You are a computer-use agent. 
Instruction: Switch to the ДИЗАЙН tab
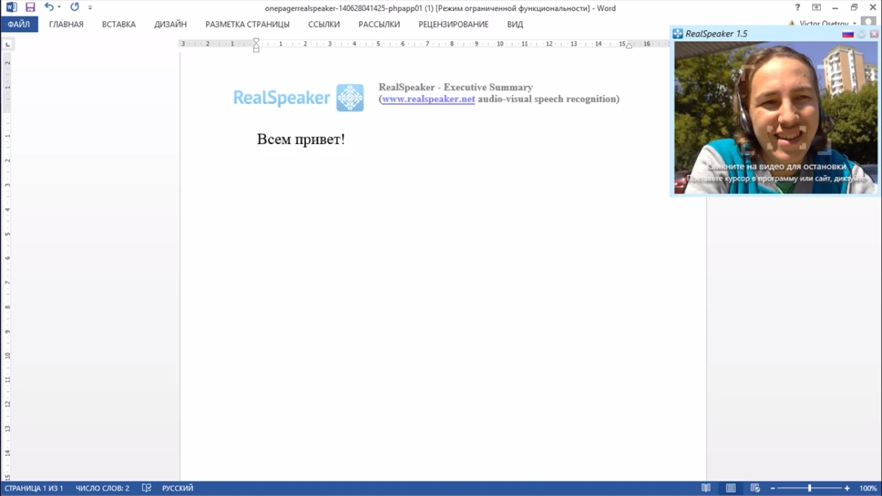coord(170,25)
